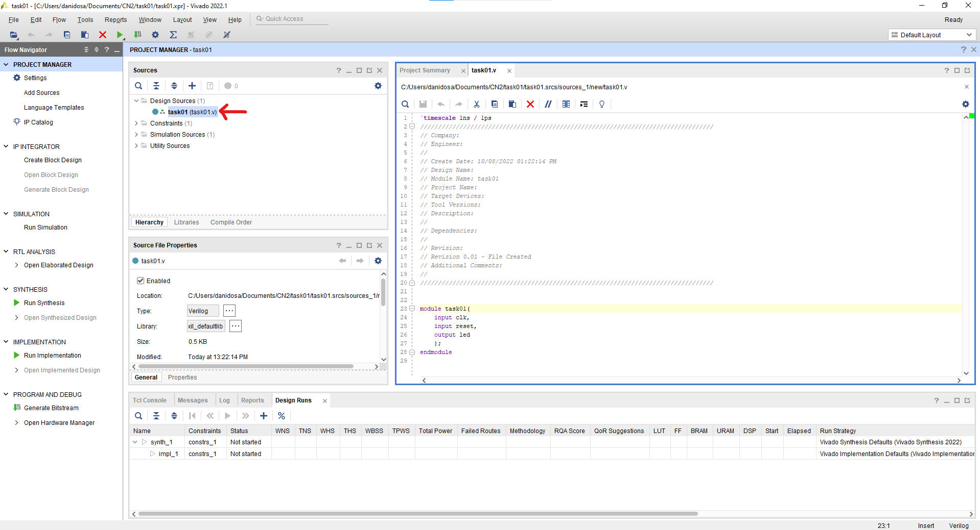Click Add Sources in Flow Navigator
Screen dimensions: 980x530
point(42,93)
